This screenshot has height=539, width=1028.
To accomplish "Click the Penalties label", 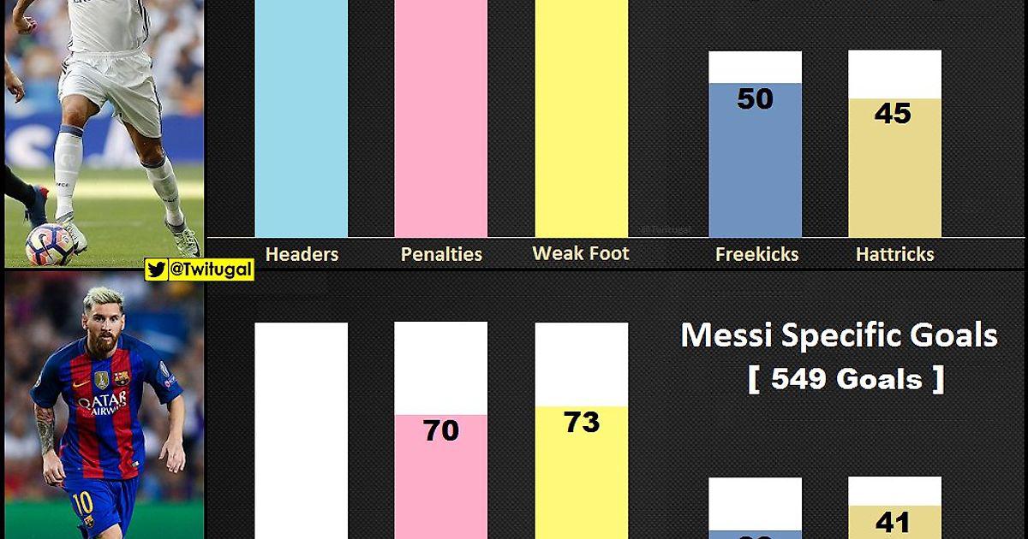I will (x=441, y=254).
